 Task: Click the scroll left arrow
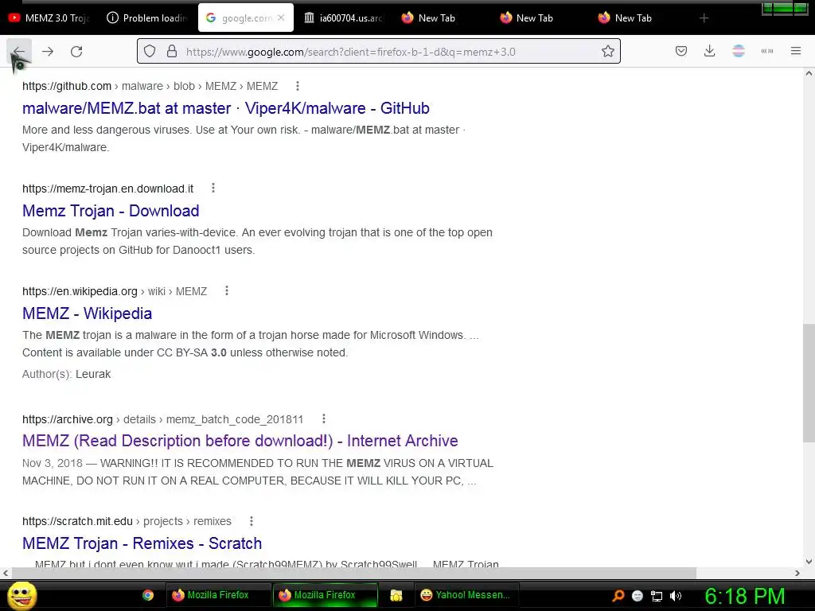coord(6,573)
